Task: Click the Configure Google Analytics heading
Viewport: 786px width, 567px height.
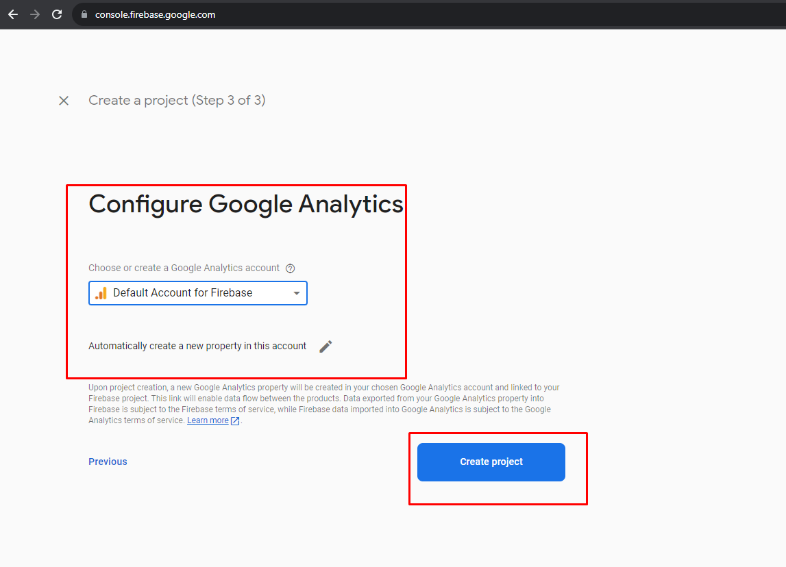Action: tap(246, 204)
